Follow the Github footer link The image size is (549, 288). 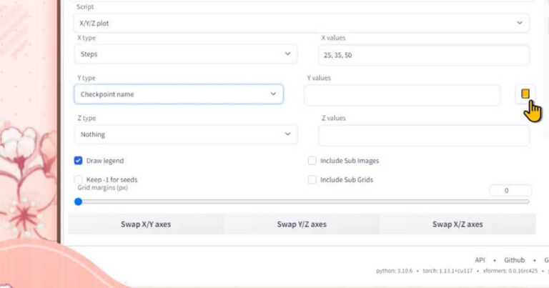point(514,260)
